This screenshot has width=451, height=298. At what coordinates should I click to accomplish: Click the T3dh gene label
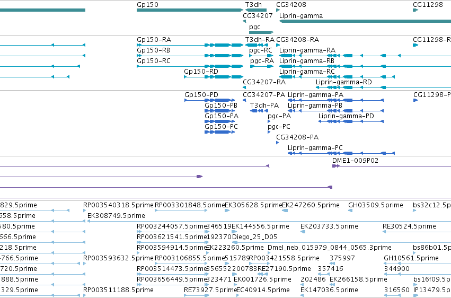coord(253,5)
